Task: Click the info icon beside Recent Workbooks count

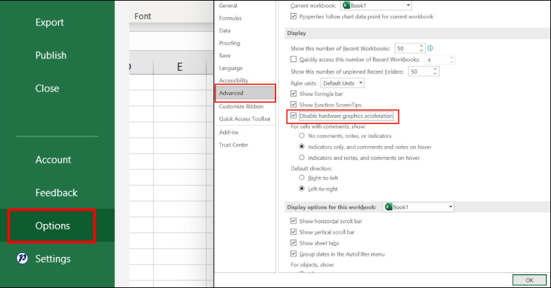Action: pos(430,48)
